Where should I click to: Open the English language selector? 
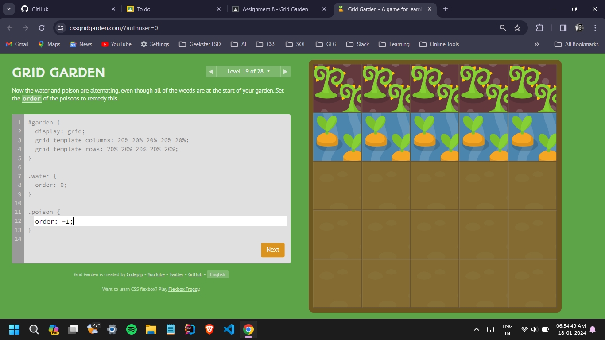217,274
